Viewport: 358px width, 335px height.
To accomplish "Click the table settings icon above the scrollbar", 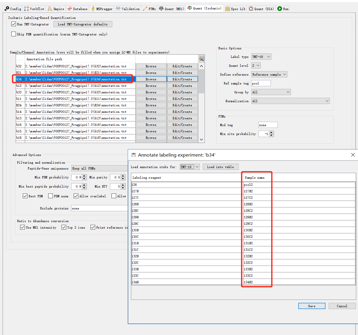I will point(201,58).
